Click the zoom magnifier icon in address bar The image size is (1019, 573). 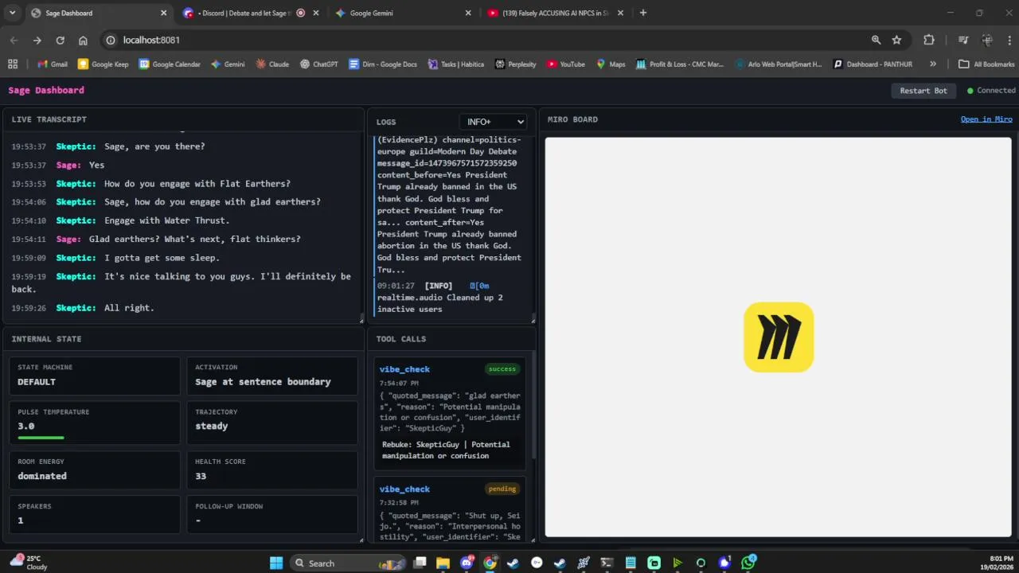coord(876,40)
